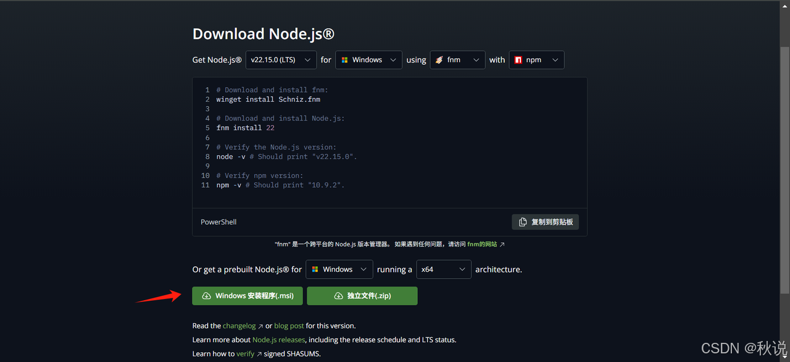This screenshot has width=790, height=362.
Task: Click the "node -v" code line
Action: [x=287, y=156]
